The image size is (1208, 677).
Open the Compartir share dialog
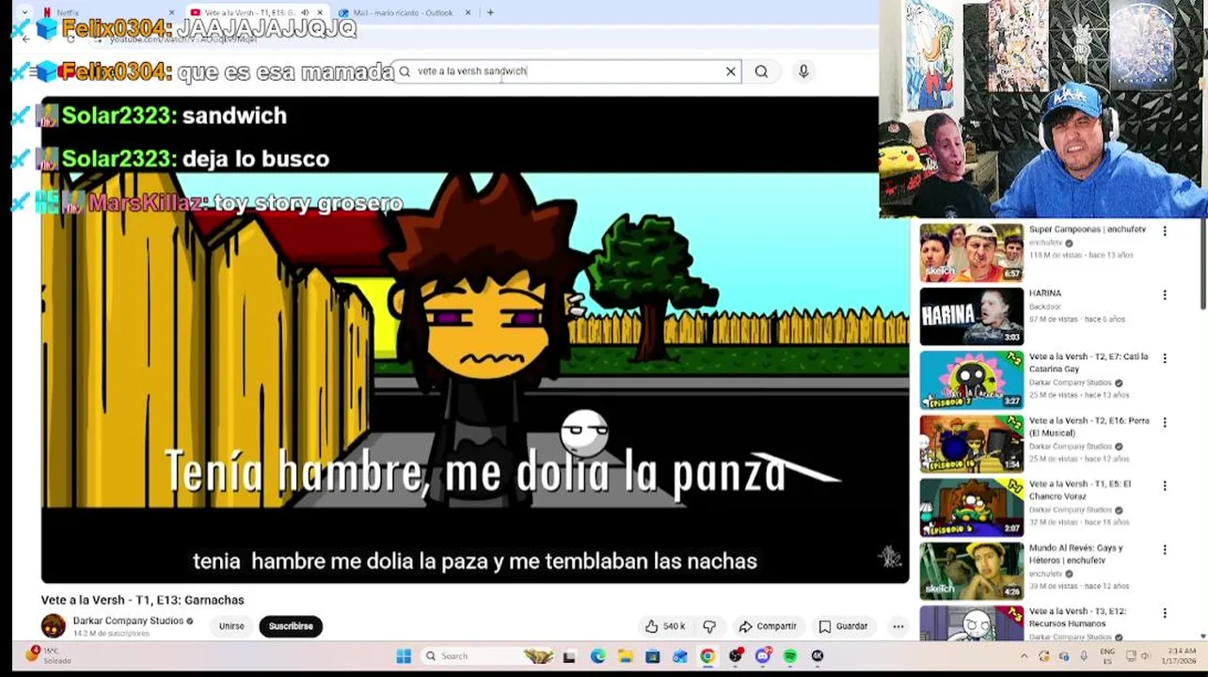click(767, 626)
